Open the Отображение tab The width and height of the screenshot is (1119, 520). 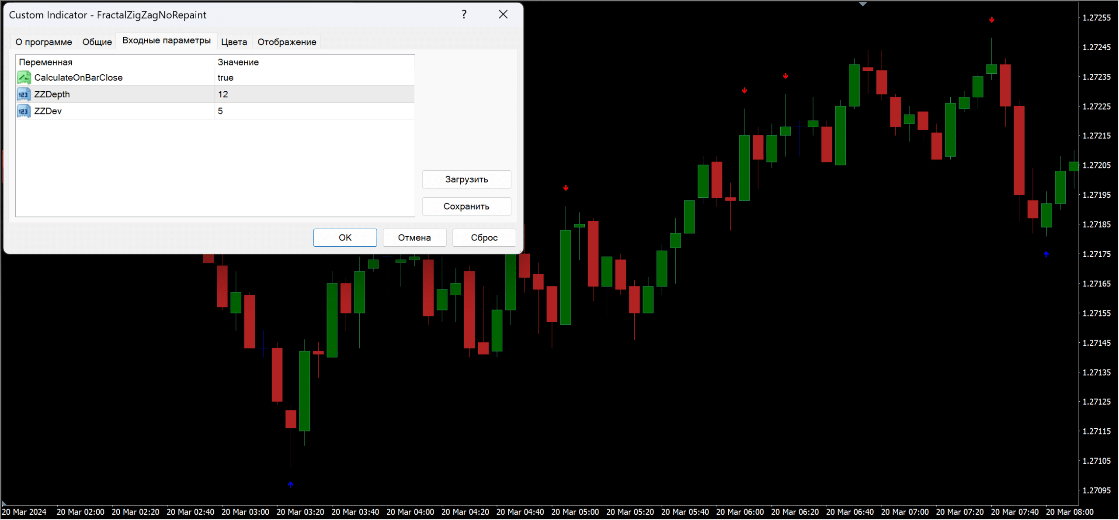[x=287, y=42]
